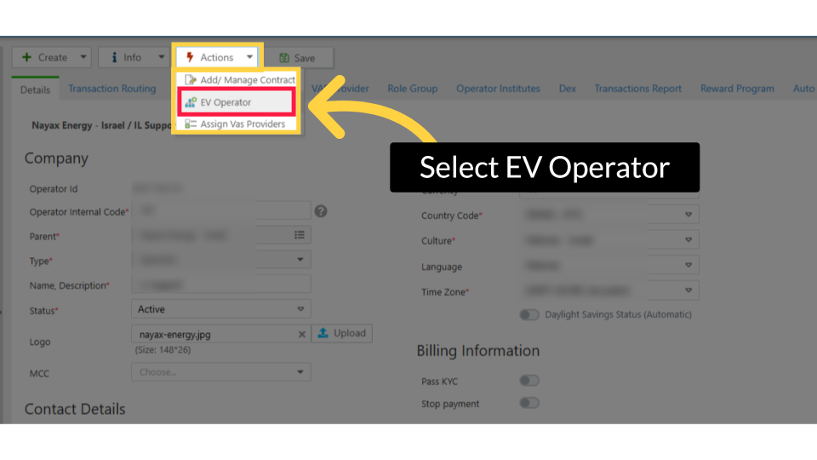
Task: Click the red lightning Actions icon
Action: tap(190, 57)
